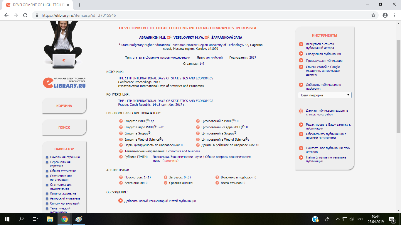Viewport: 401px width, 225px height.
Task: Open Статистика для организации link
Action: click(61, 178)
